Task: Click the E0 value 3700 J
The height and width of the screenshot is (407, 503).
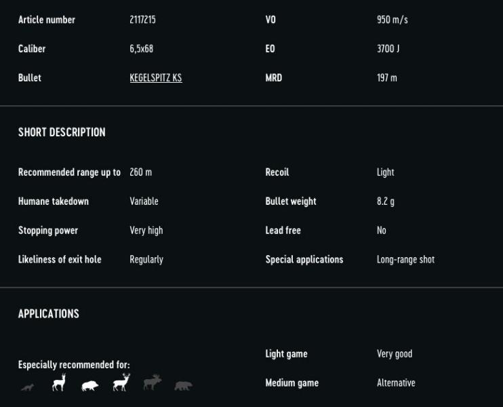Action: pyautogui.click(x=388, y=49)
